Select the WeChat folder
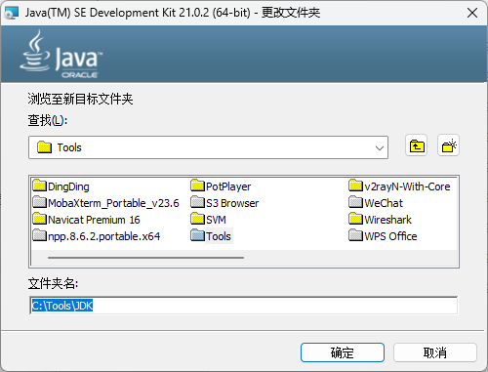The image size is (488, 372). pyautogui.click(x=376, y=203)
